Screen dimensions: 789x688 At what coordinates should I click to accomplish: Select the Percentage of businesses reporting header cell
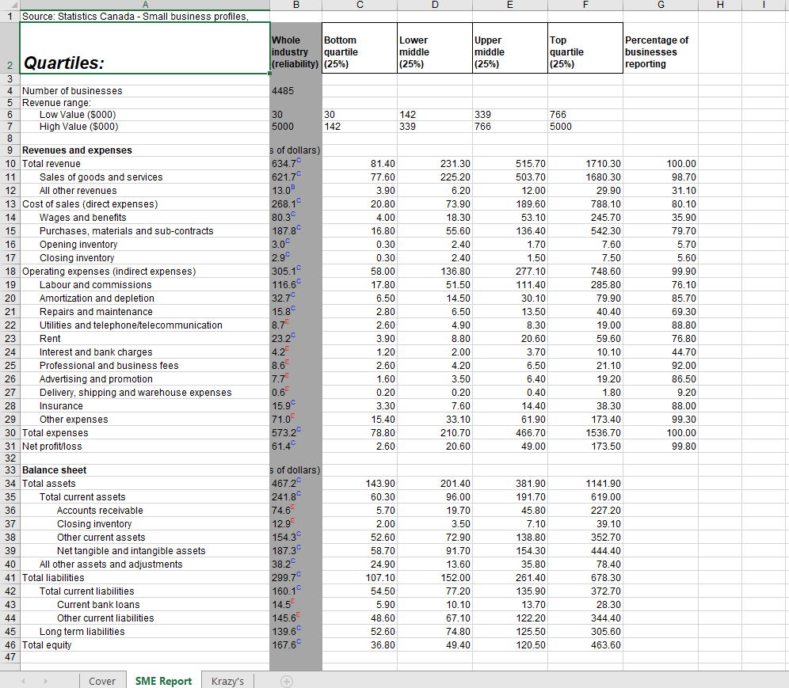661,48
